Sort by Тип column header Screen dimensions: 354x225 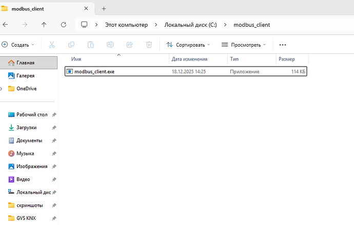[234, 59]
